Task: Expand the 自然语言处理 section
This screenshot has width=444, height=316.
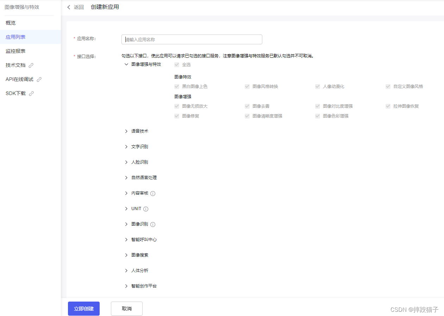Action: click(x=126, y=178)
